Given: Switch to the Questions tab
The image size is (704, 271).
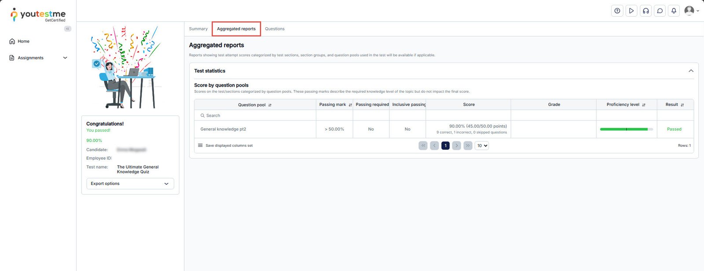Looking at the screenshot, I should pos(275,29).
